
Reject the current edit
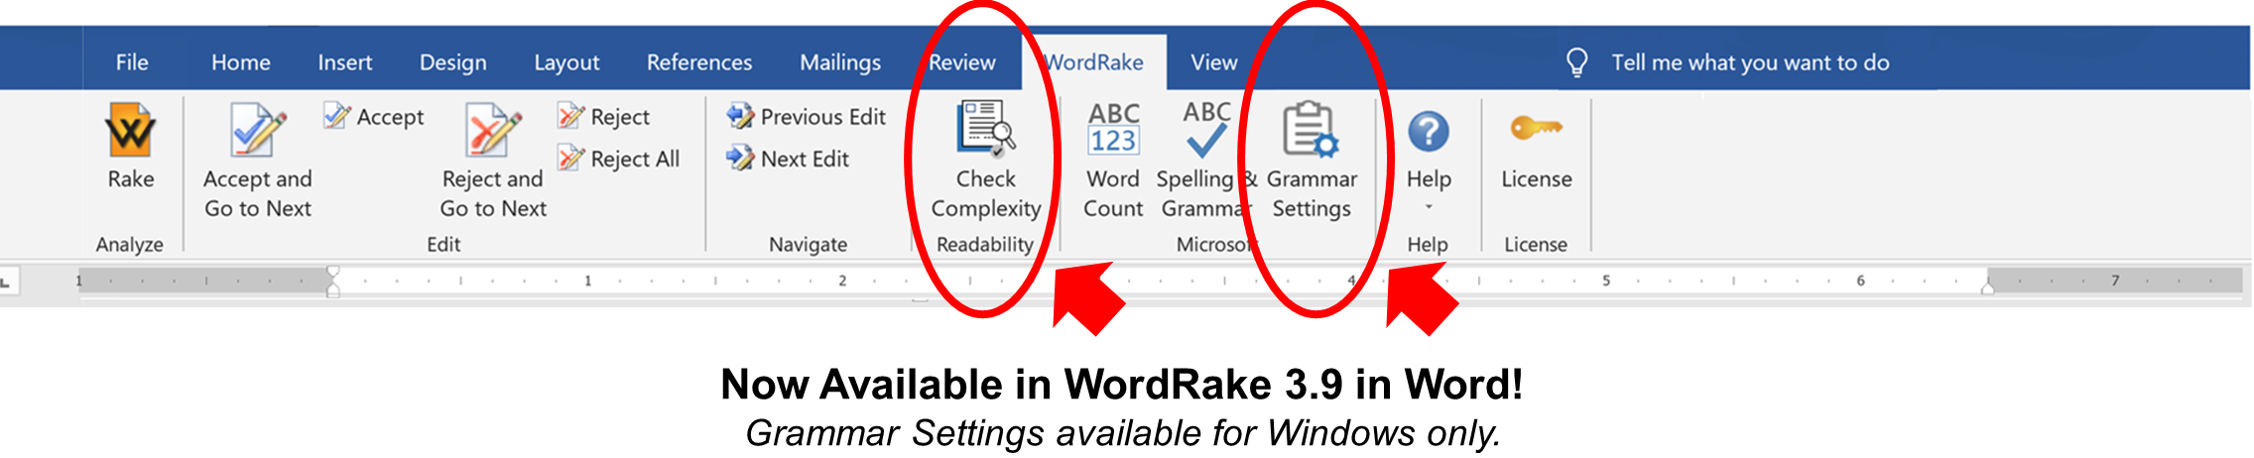(604, 117)
